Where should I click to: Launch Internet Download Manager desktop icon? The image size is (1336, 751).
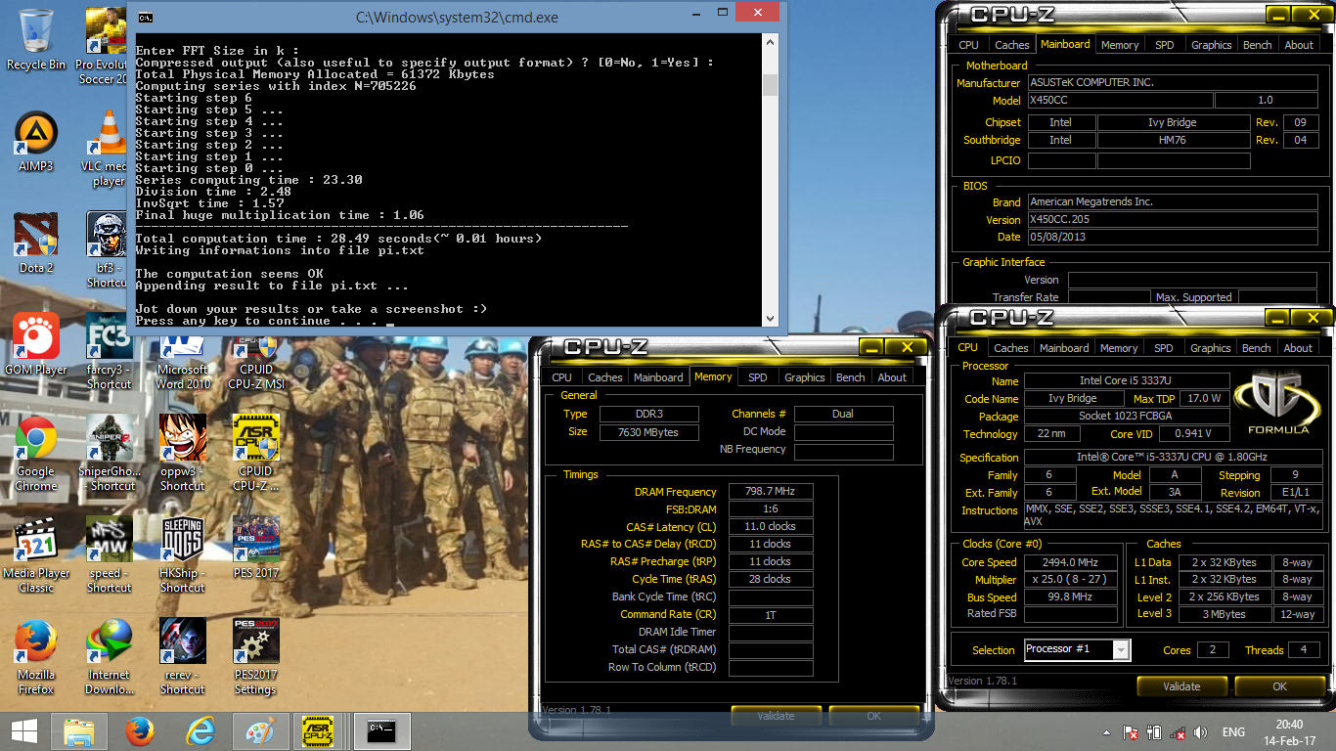point(109,657)
